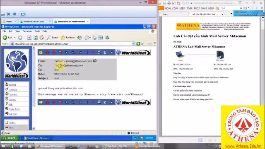Expand the Mail icon dropdown in IE toolbar
This screenshot has width=265, height=149.
click(90, 38)
